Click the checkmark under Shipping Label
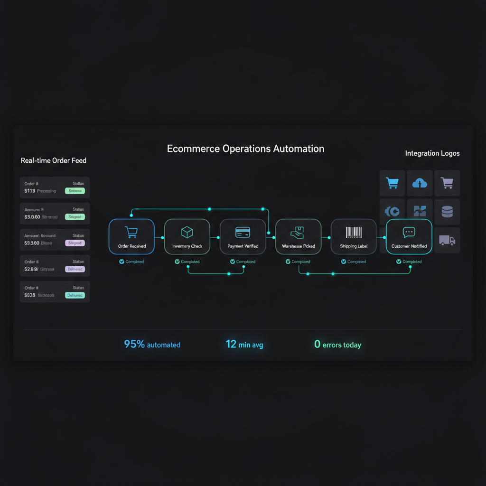This screenshot has width=486, height=486. [344, 262]
